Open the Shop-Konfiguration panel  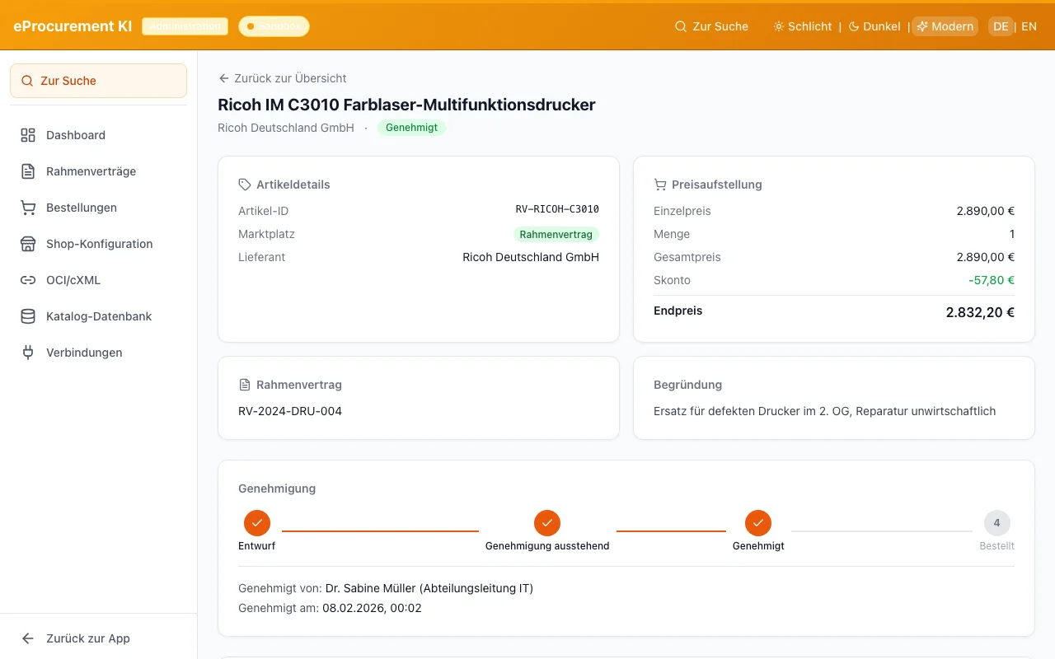99,244
